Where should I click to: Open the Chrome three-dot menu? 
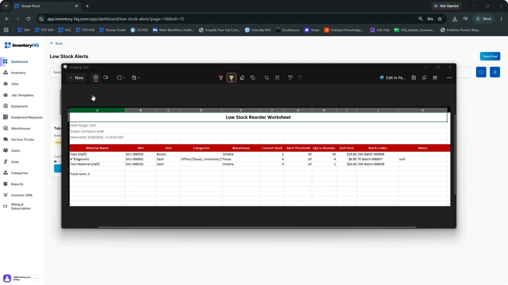[501, 19]
